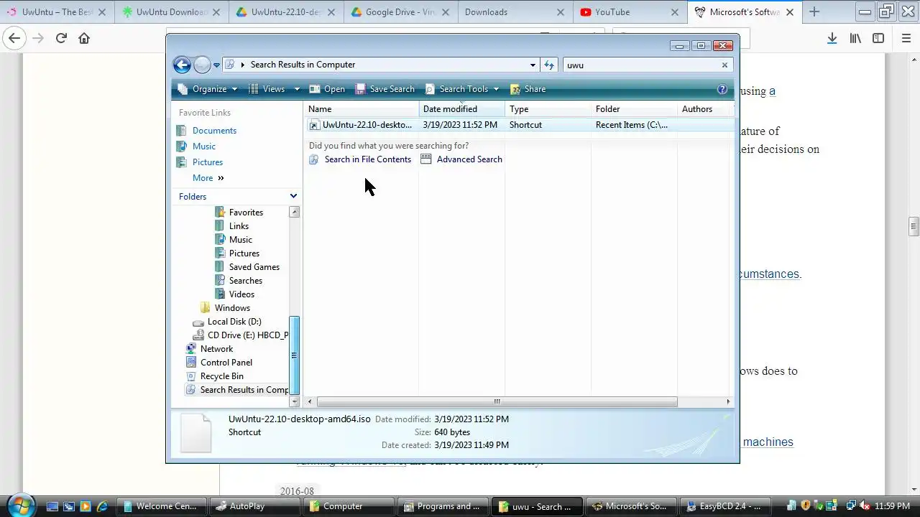The height and width of the screenshot is (517, 920).
Task: Select the UwUntu-22.10-deskto... shortcut file row
Action: click(x=520, y=125)
